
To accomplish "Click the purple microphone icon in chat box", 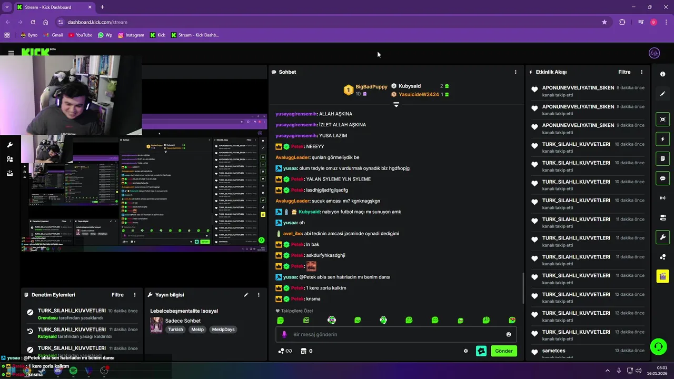I will pos(284,334).
